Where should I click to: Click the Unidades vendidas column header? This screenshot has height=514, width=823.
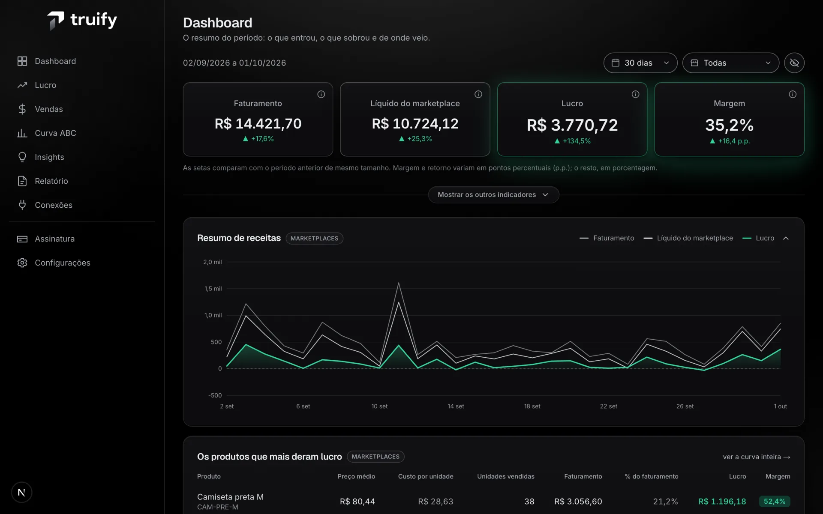click(506, 477)
